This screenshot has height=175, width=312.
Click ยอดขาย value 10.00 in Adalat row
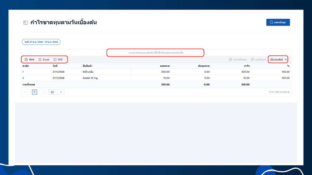(x=151, y=78)
